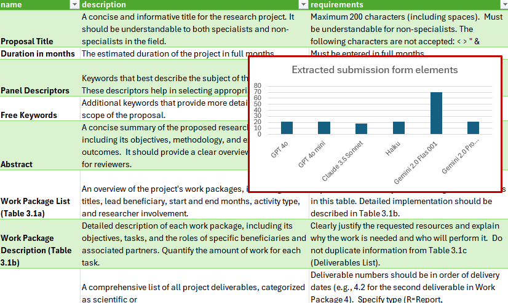Select the GPT 4o bar in chart
Screen dimensions: 508x303
click(287, 128)
